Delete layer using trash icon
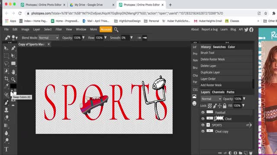277x155 pixels. (x=251, y=153)
